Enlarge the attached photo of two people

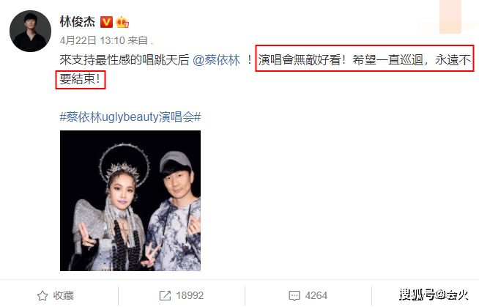point(130,201)
